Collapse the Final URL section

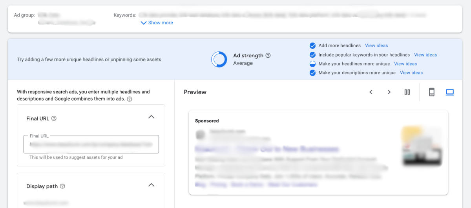pyautogui.click(x=151, y=117)
